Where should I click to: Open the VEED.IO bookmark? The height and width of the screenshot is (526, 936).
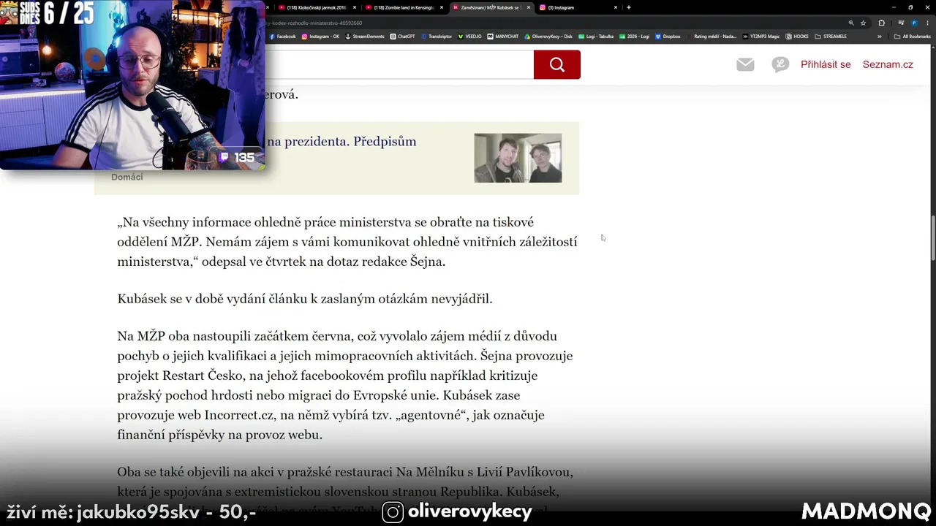pos(469,36)
